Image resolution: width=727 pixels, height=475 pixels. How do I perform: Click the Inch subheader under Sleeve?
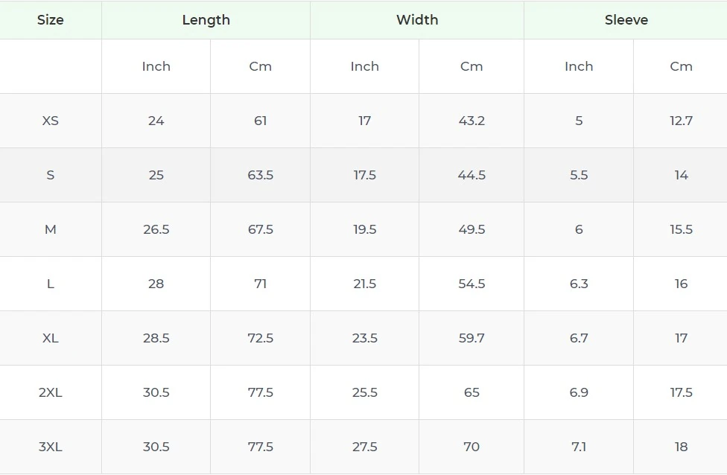(x=579, y=66)
